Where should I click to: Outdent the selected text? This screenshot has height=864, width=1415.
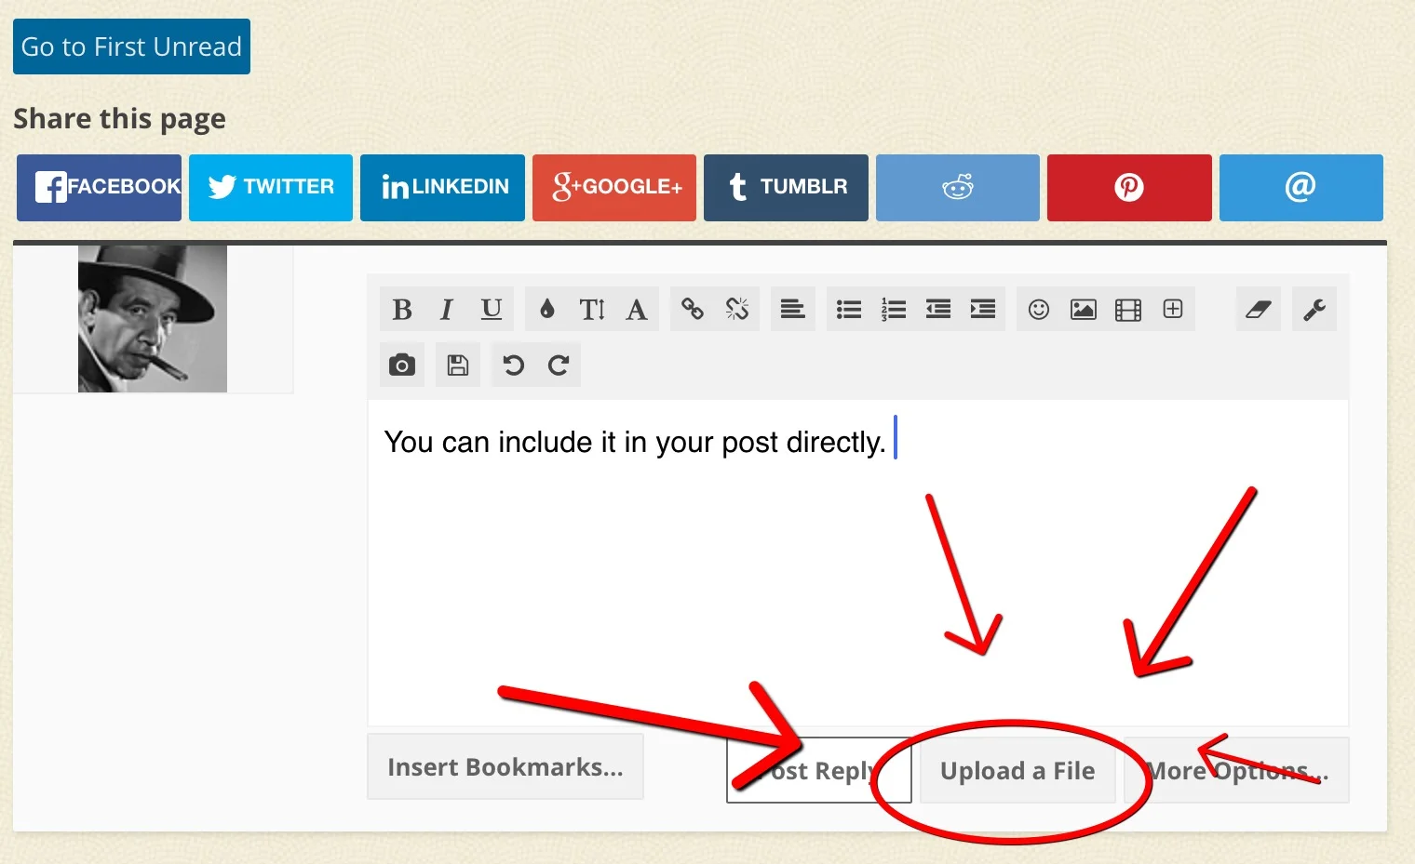pyautogui.click(x=938, y=309)
